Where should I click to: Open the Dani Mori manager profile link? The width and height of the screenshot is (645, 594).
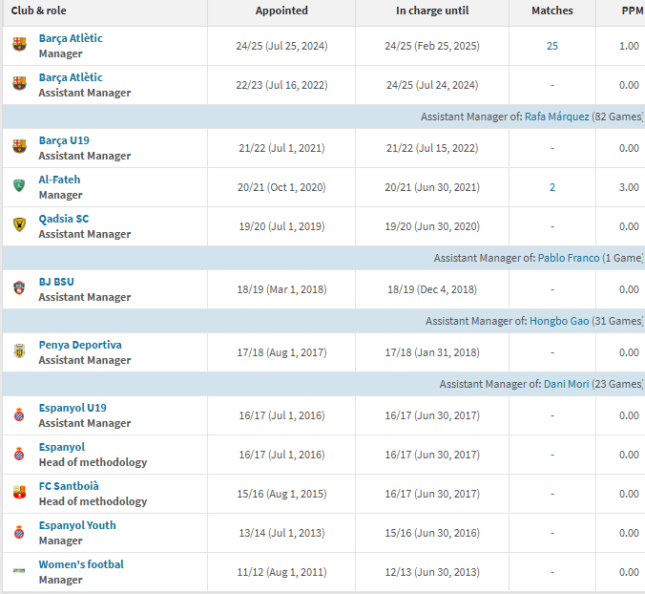566,384
